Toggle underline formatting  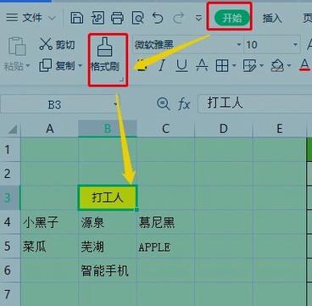pos(181,66)
